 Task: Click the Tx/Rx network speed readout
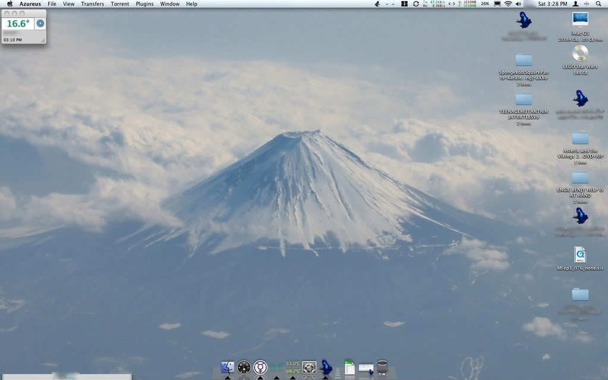[434, 4]
